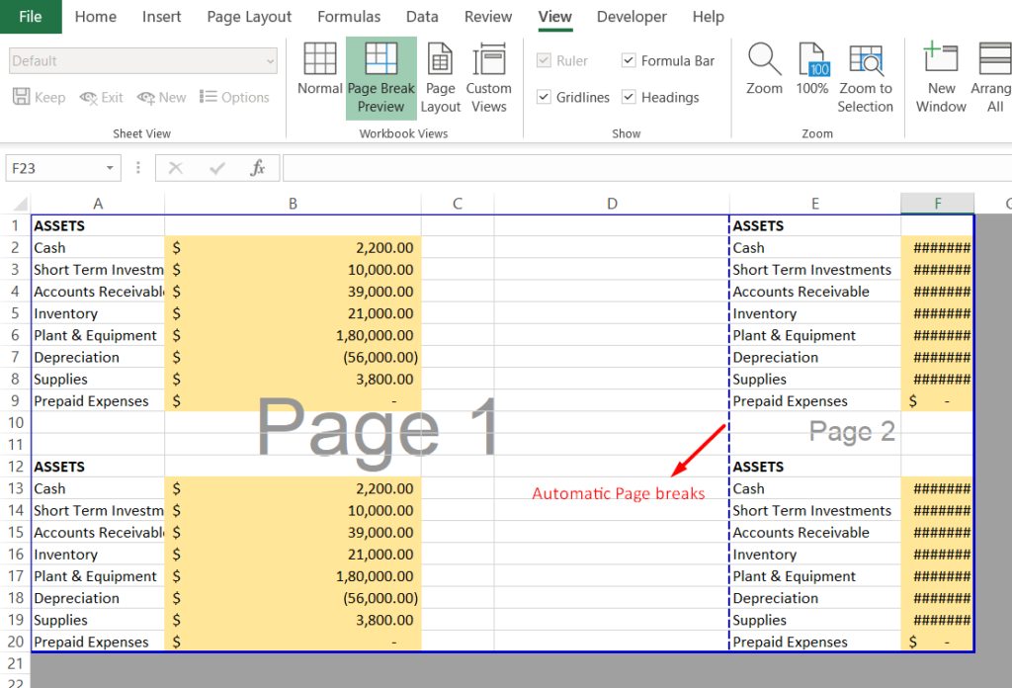Click cell E18 Depreciation
Viewport: 1012px width, 688px height.
pos(815,598)
